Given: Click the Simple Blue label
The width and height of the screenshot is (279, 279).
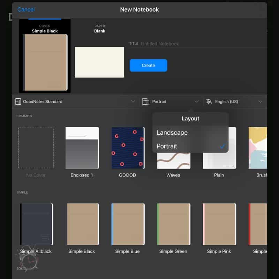Looking at the screenshot, I should tap(127, 251).
